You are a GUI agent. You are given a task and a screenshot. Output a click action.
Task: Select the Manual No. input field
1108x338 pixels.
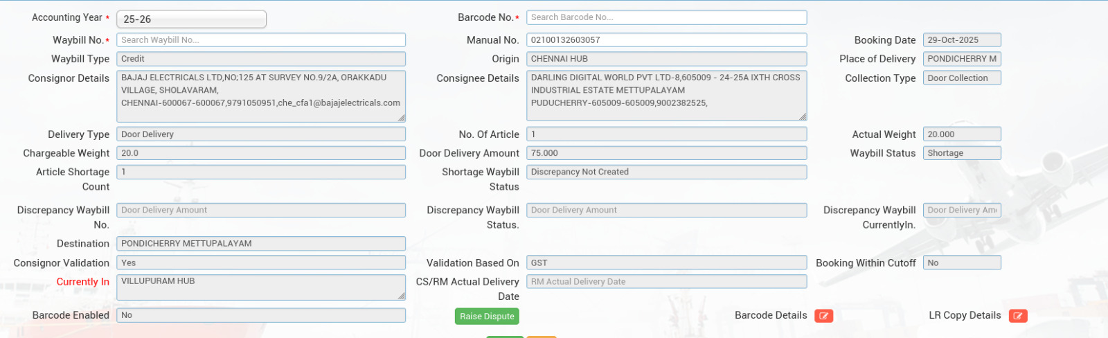coord(666,40)
